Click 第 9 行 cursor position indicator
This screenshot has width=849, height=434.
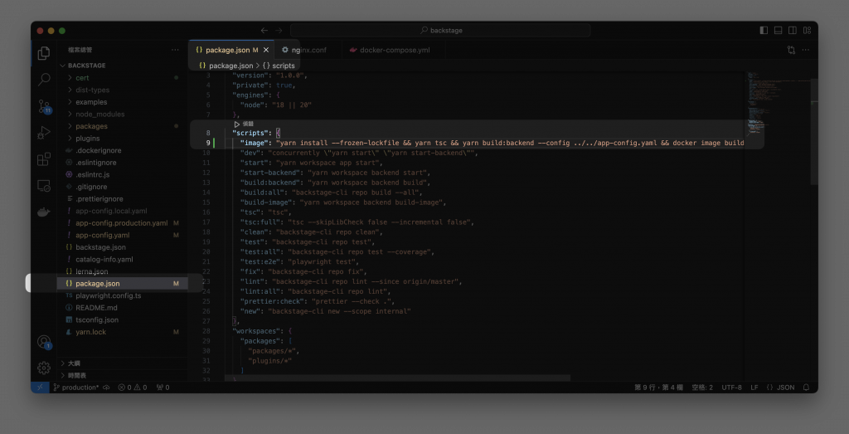coord(658,388)
